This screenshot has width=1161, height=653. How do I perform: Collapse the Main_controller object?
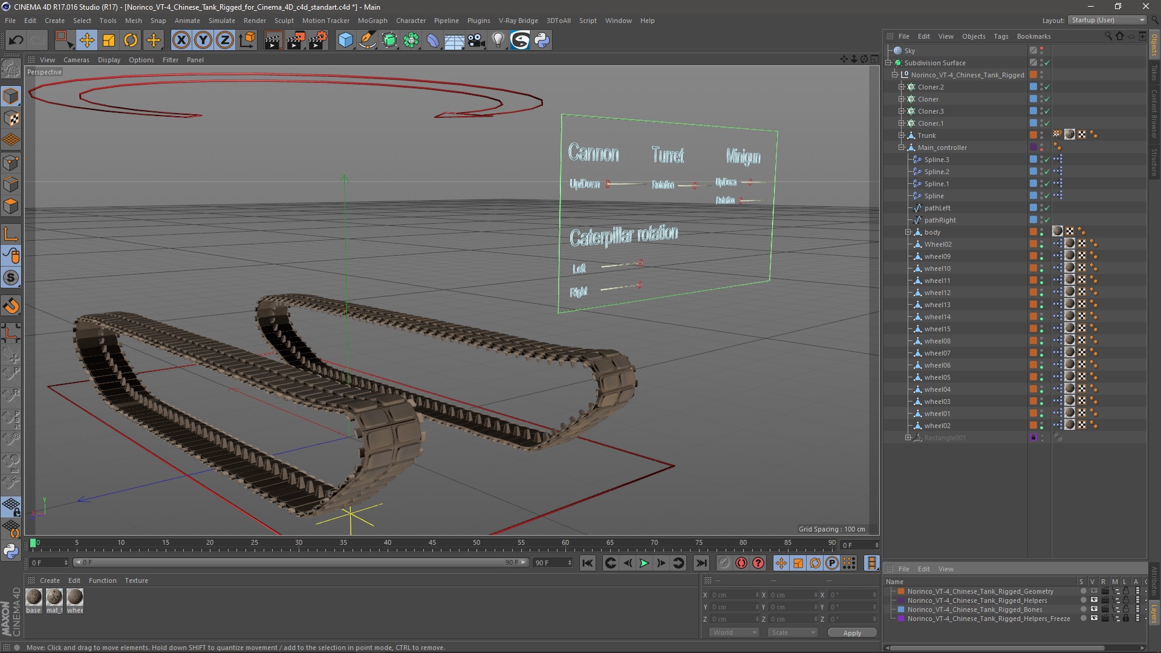tap(902, 148)
